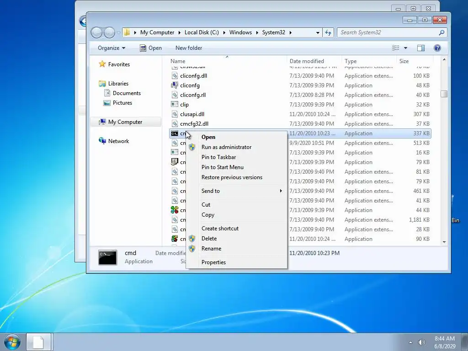
Task: Open the Organize dropdown menu
Action: click(x=112, y=48)
